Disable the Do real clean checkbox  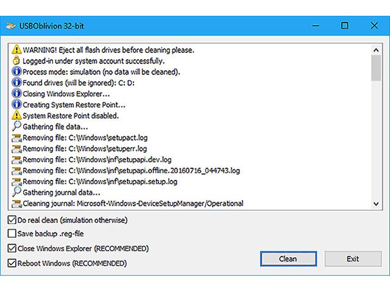coord(13,220)
